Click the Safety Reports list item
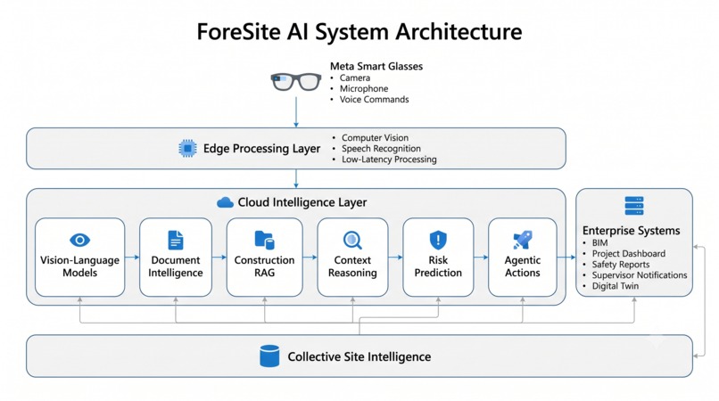Image resolution: width=719 pixels, height=401 pixels. coord(621,265)
